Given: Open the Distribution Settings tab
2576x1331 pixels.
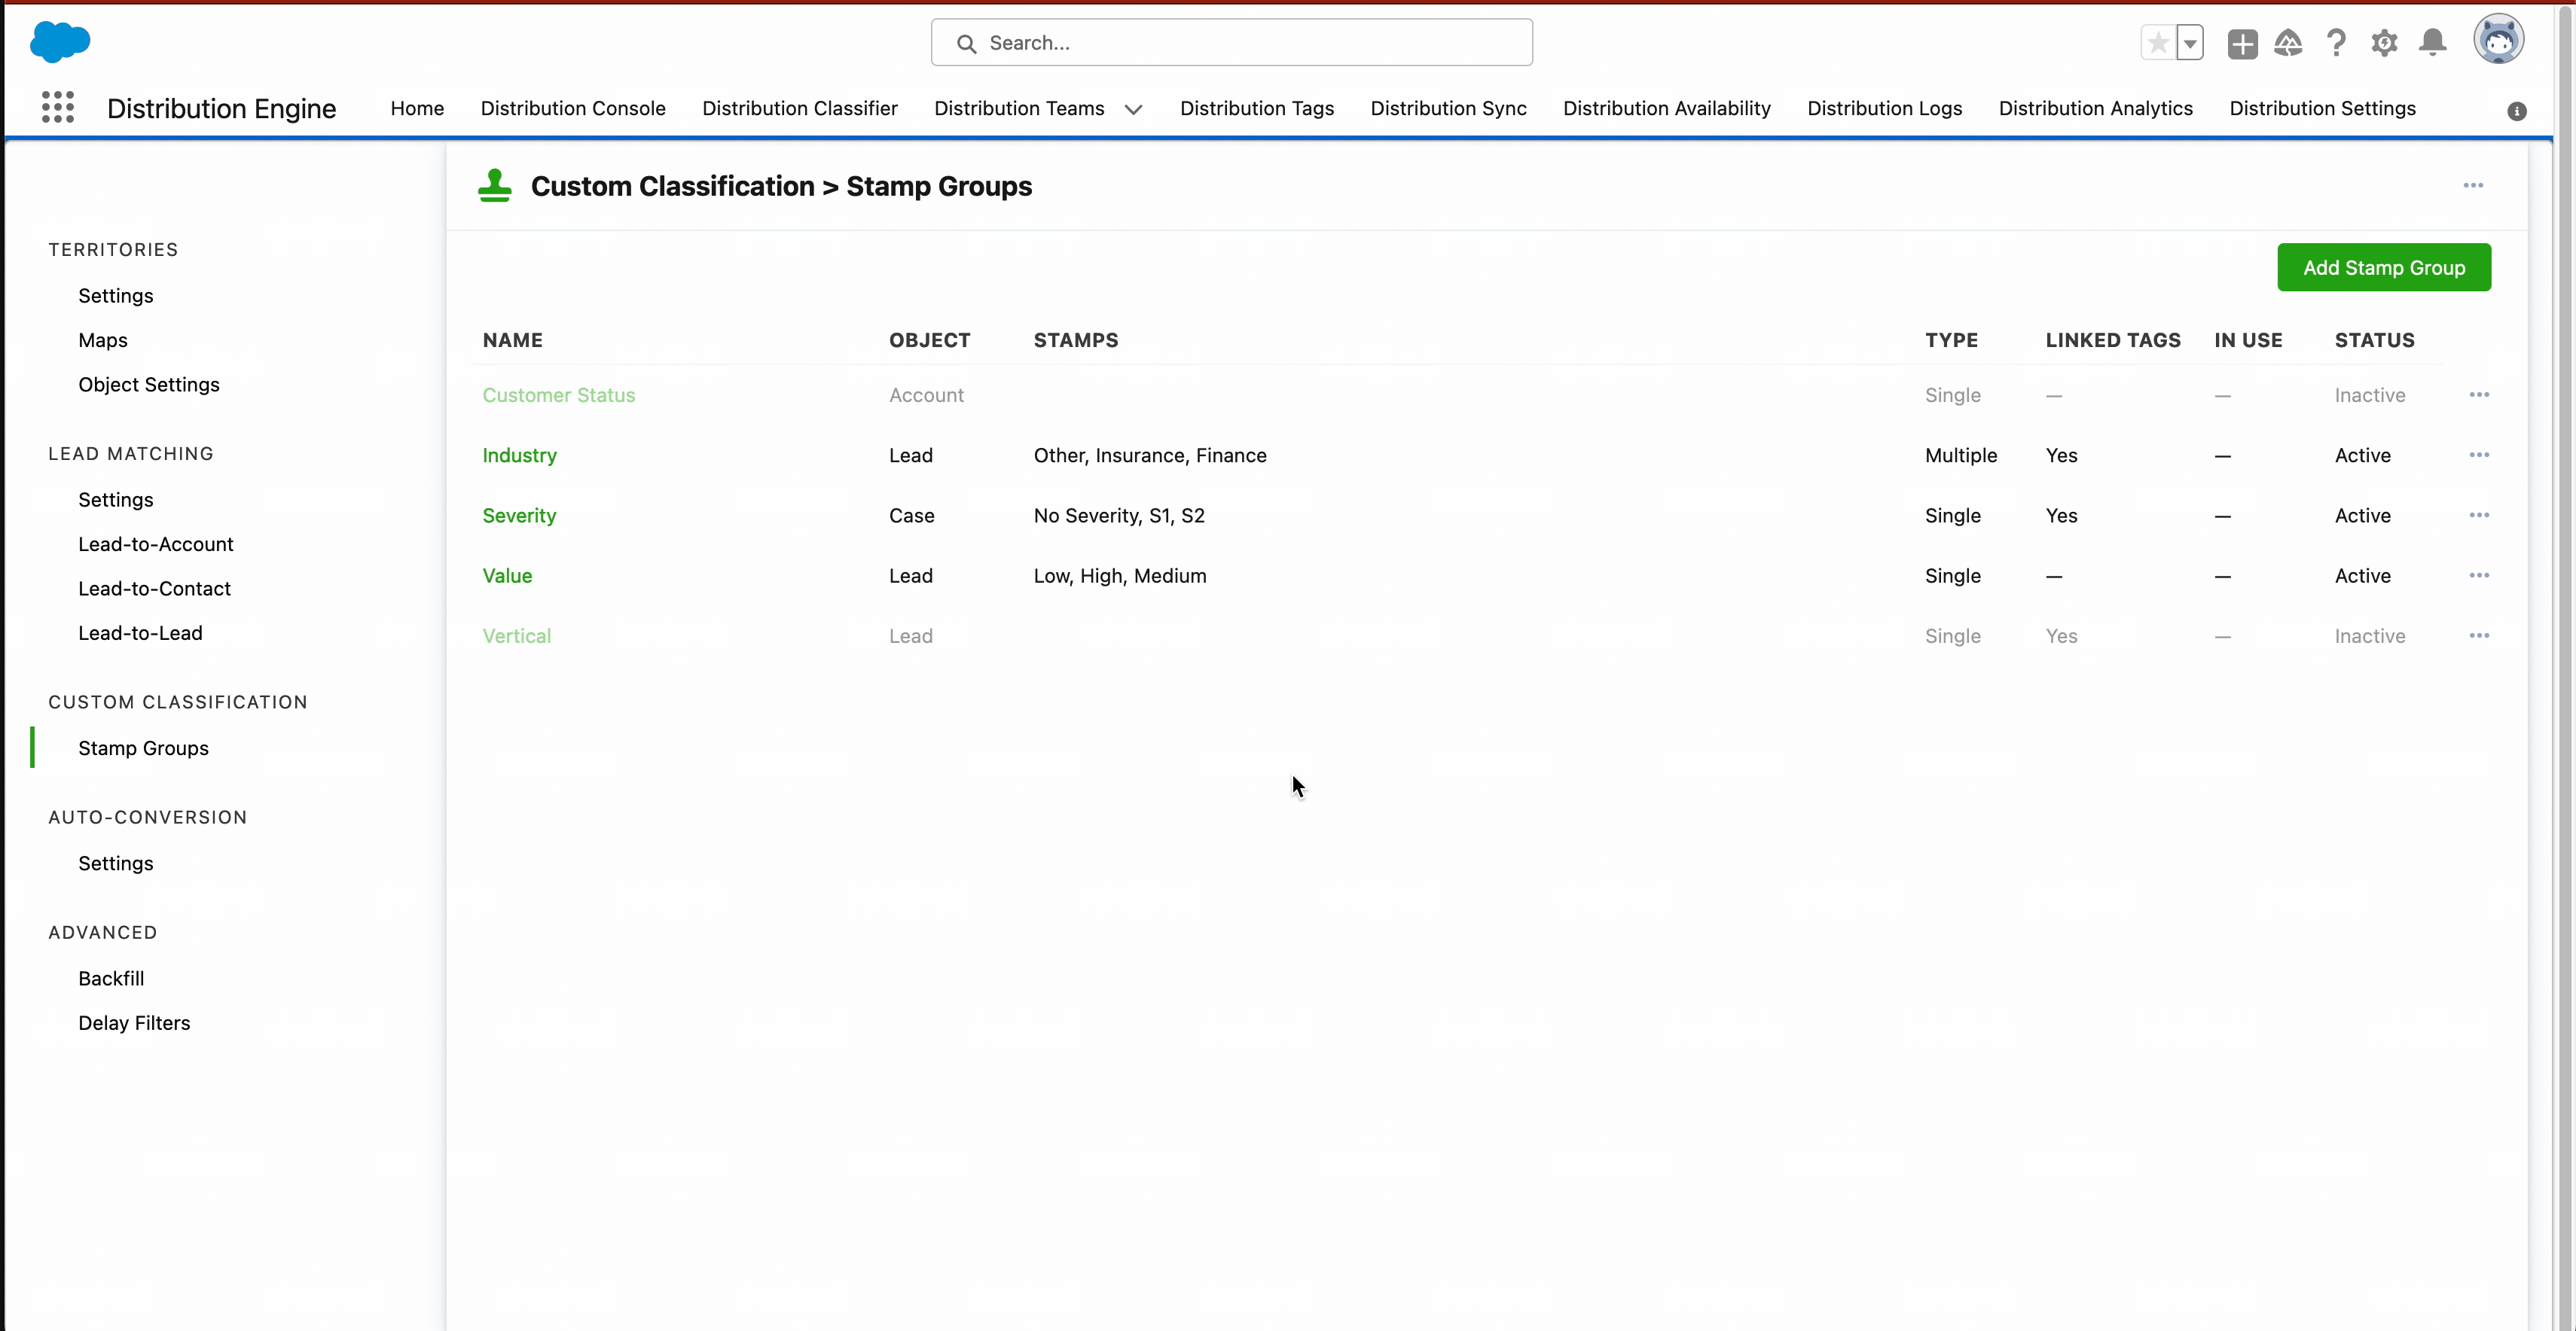Looking at the screenshot, I should [x=2322, y=108].
